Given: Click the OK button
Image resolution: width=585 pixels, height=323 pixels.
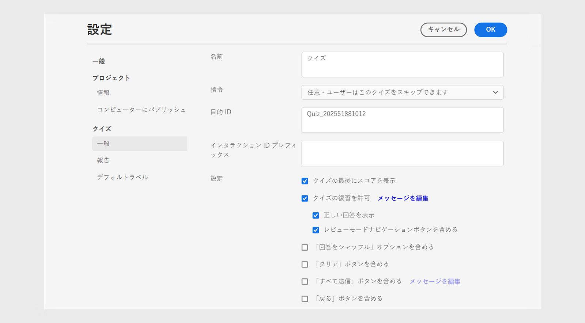Looking at the screenshot, I should click(490, 30).
